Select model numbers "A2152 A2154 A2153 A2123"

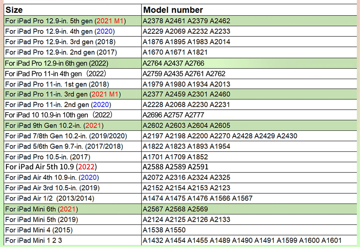(186, 188)
